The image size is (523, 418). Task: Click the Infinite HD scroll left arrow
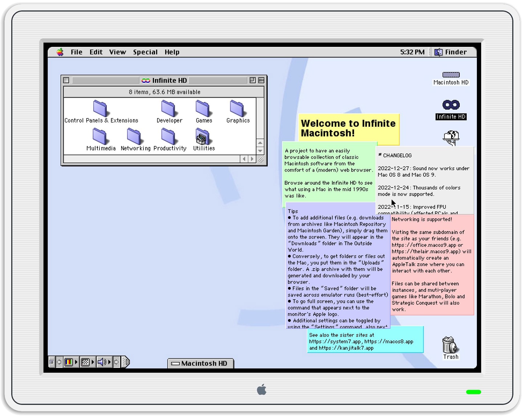(x=244, y=159)
